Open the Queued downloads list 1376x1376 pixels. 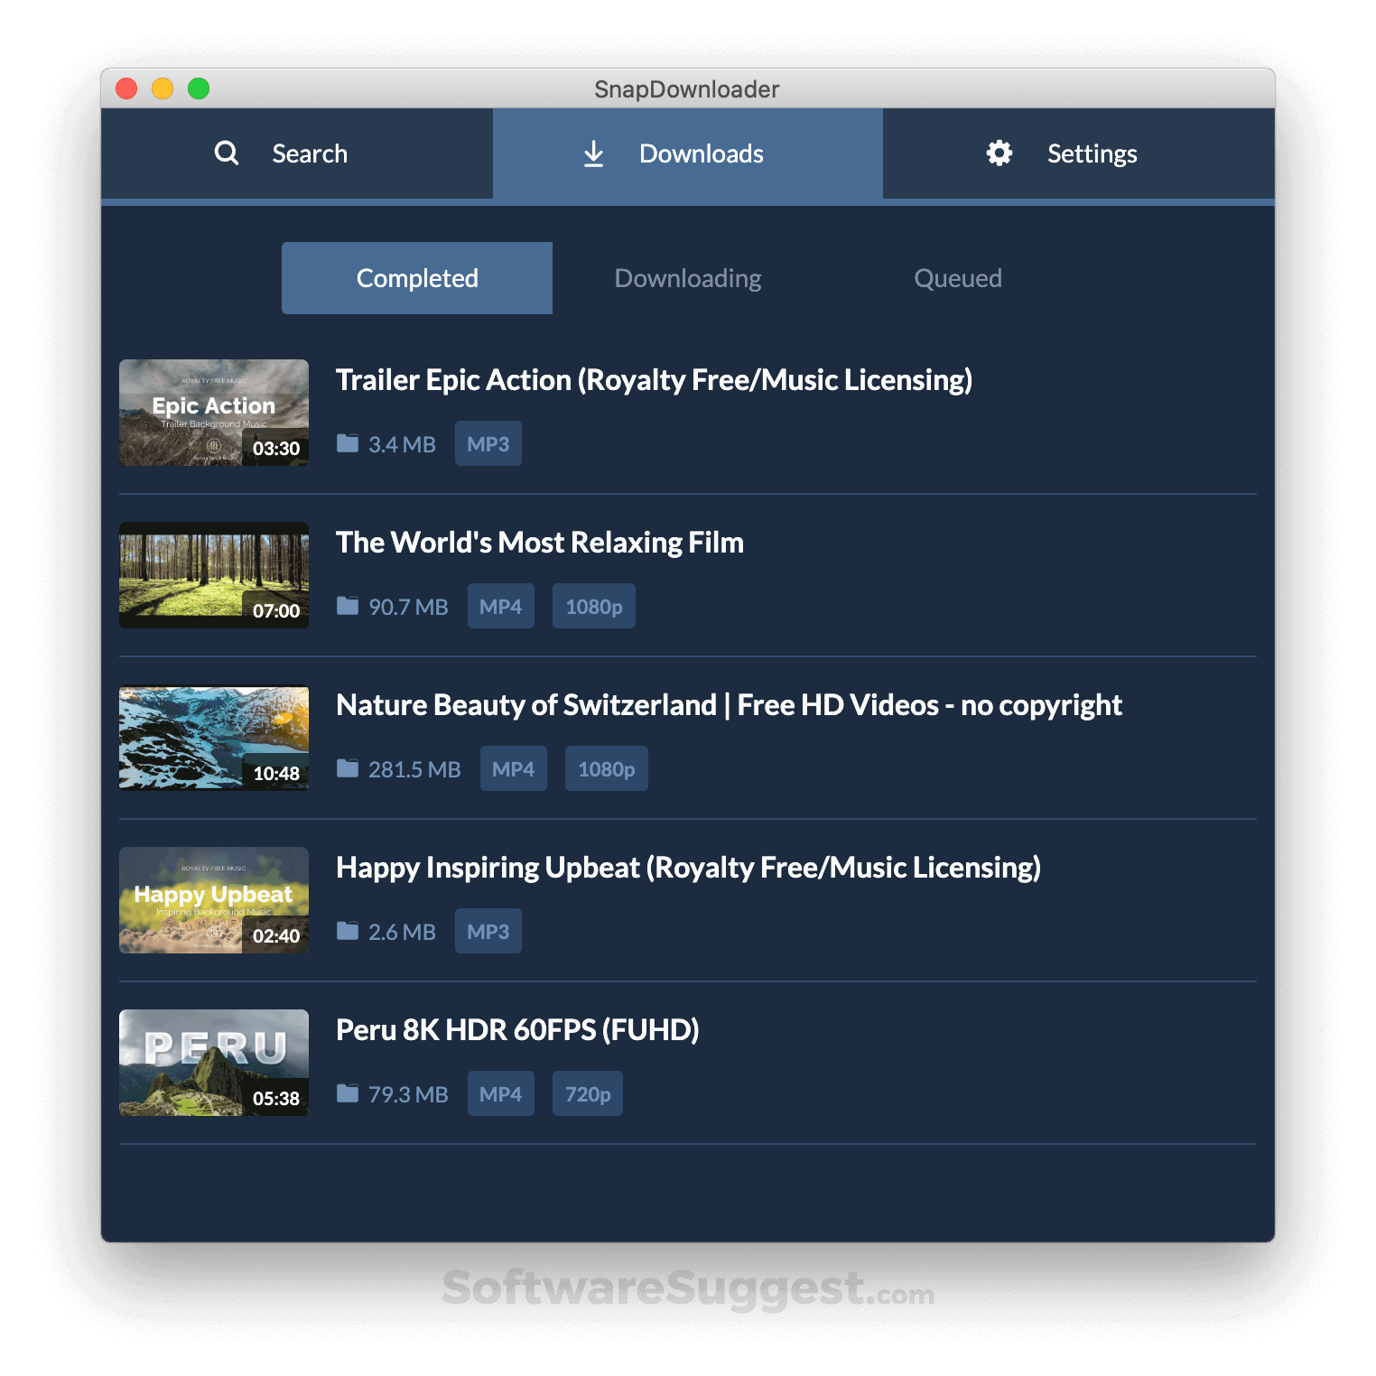pyautogui.click(x=957, y=277)
